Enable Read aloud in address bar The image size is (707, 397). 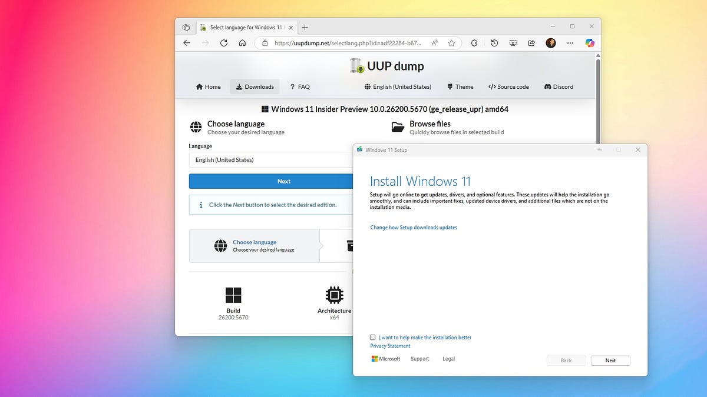point(435,43)
